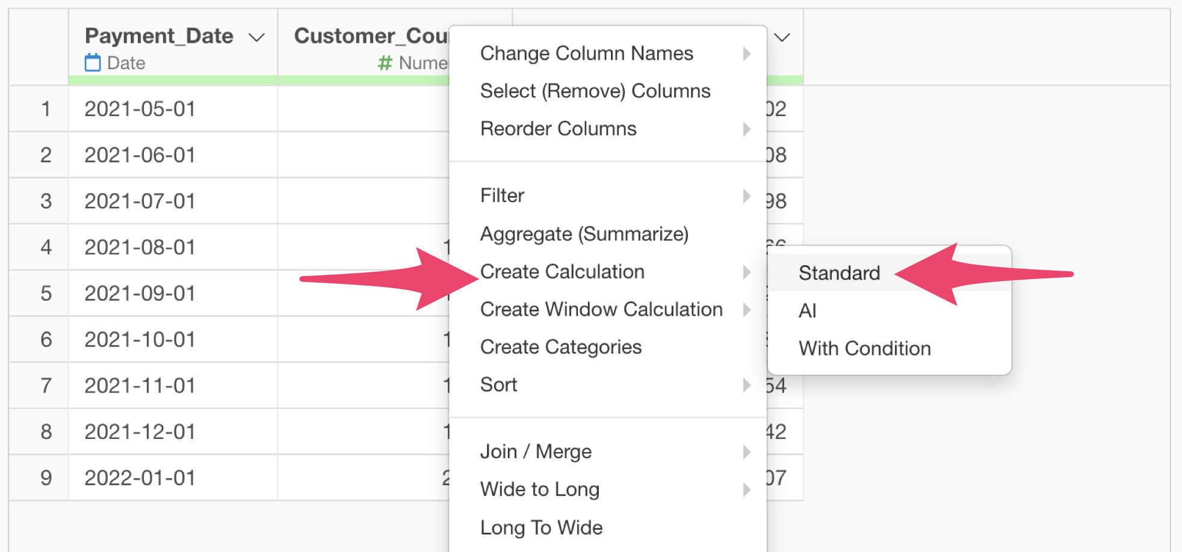Choose Aggregate (Summarize) option
This screenshot has width=1182, height=552.
click(x=608, y=234)
